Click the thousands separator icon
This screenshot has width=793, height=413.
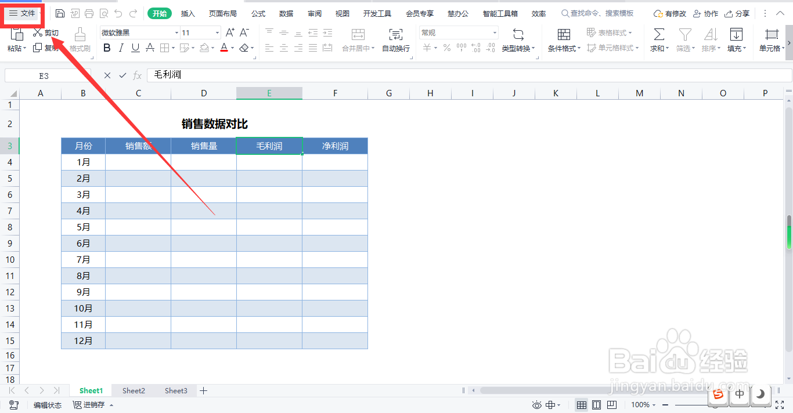coord(462,48)
